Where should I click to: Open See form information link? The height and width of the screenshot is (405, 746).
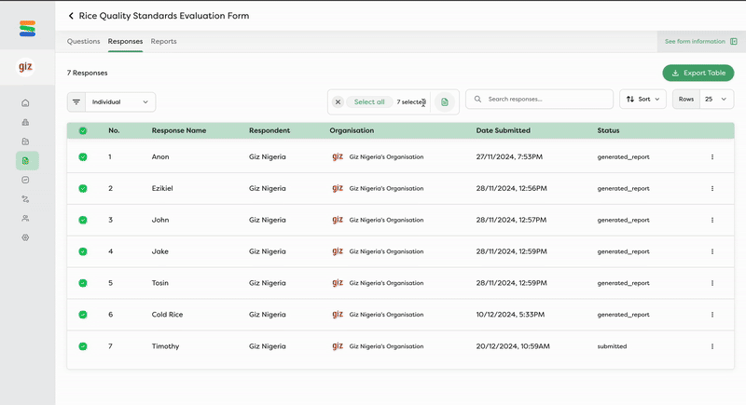point(695,41)
